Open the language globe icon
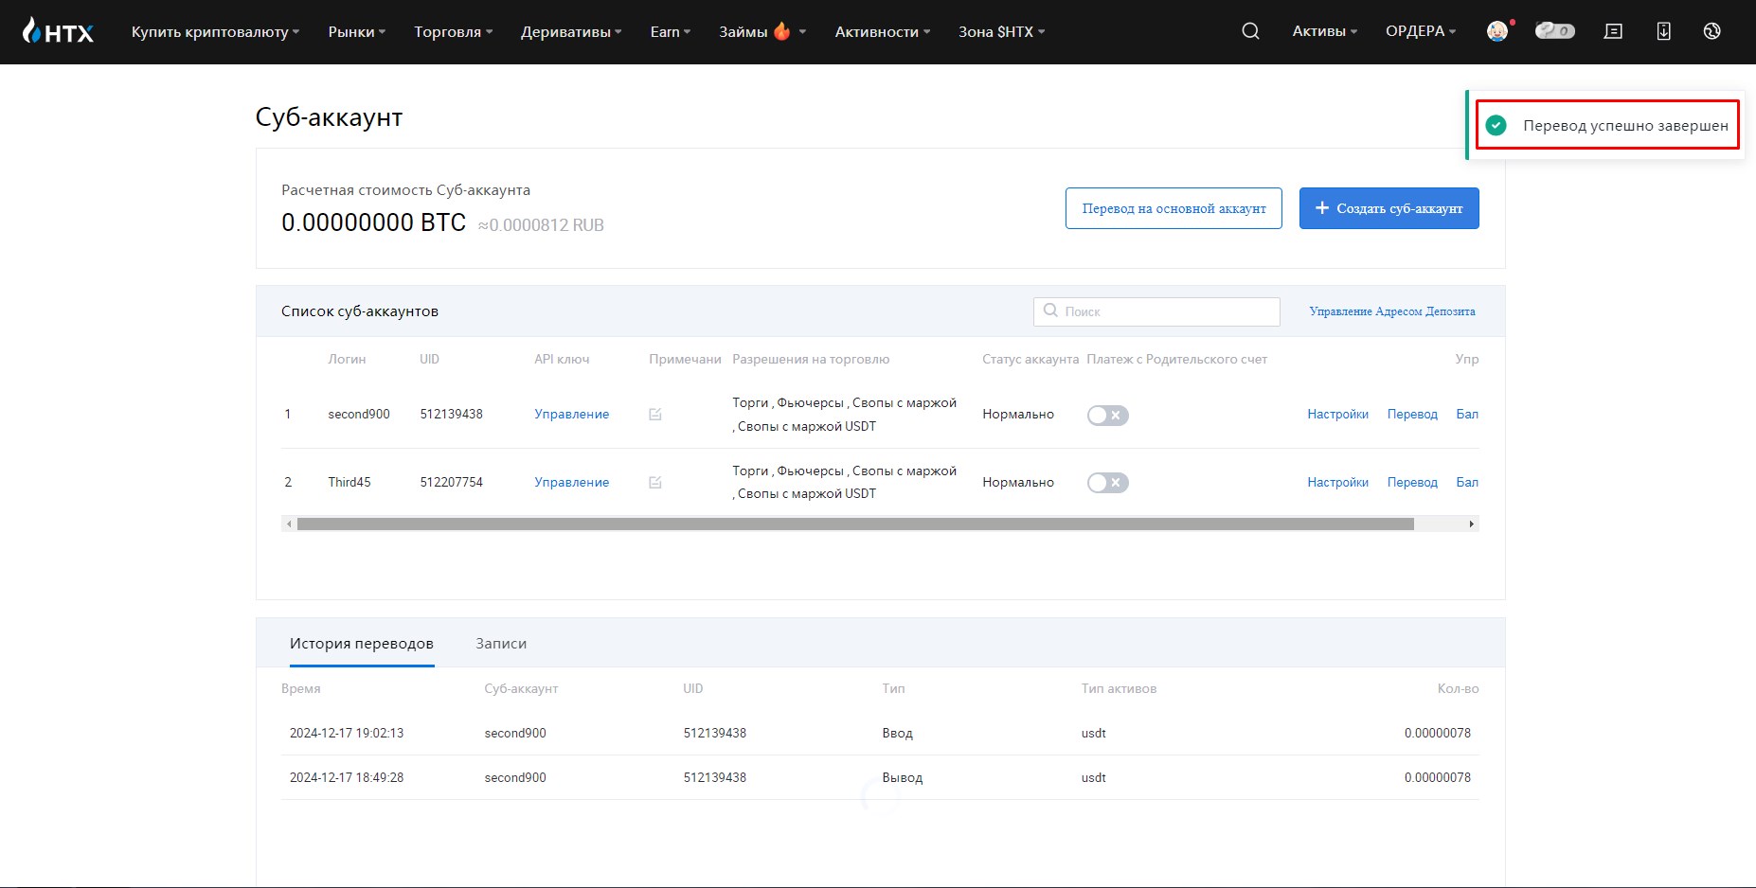 tap(1711, 31)
